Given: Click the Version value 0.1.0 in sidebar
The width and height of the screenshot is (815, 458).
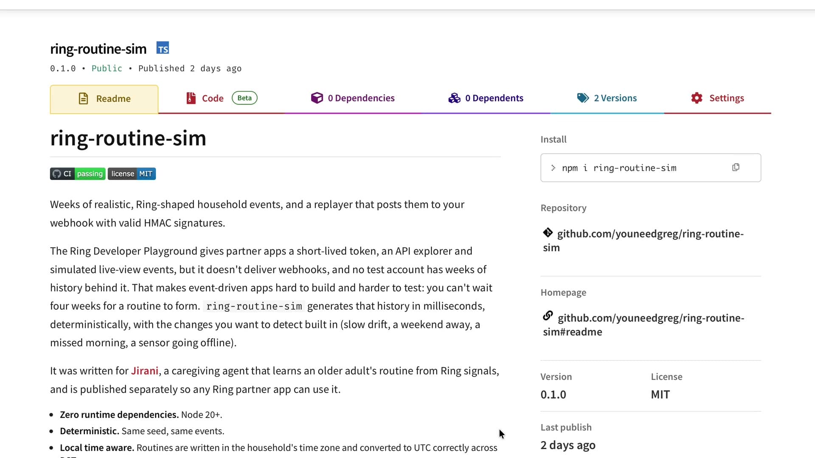Looking at the screenshot, I should point(553,395).
